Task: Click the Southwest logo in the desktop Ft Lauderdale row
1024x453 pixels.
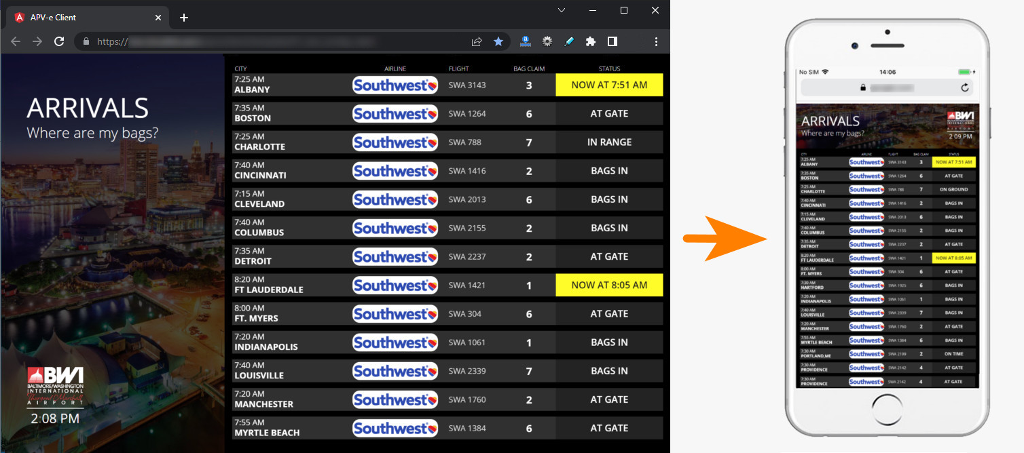Action: point(395,285)
